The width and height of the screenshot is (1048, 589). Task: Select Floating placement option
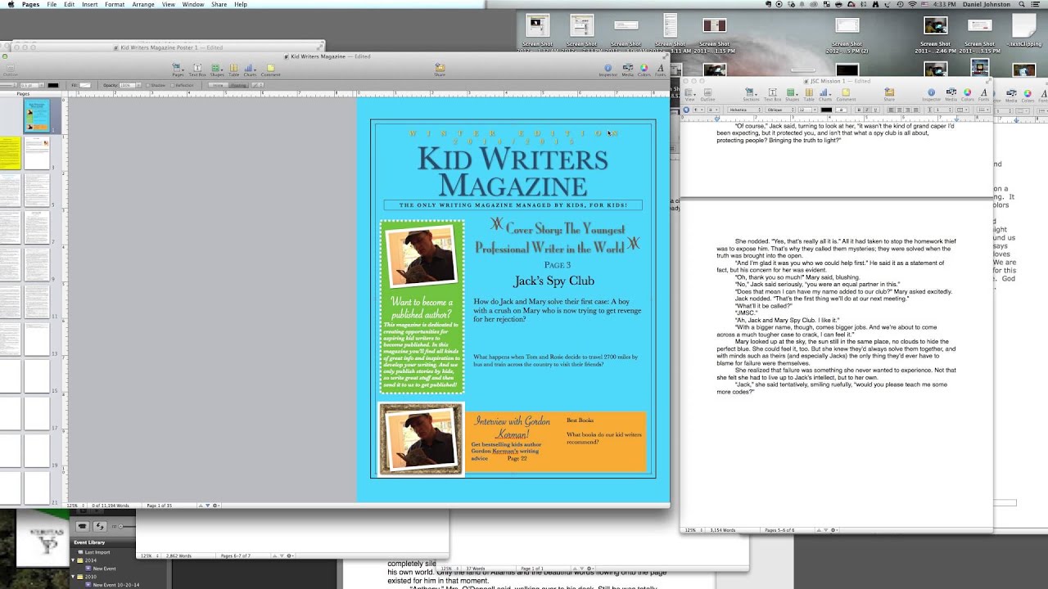coord(238,85)
